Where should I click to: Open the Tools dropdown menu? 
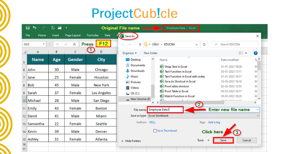(x=203, y=140)
